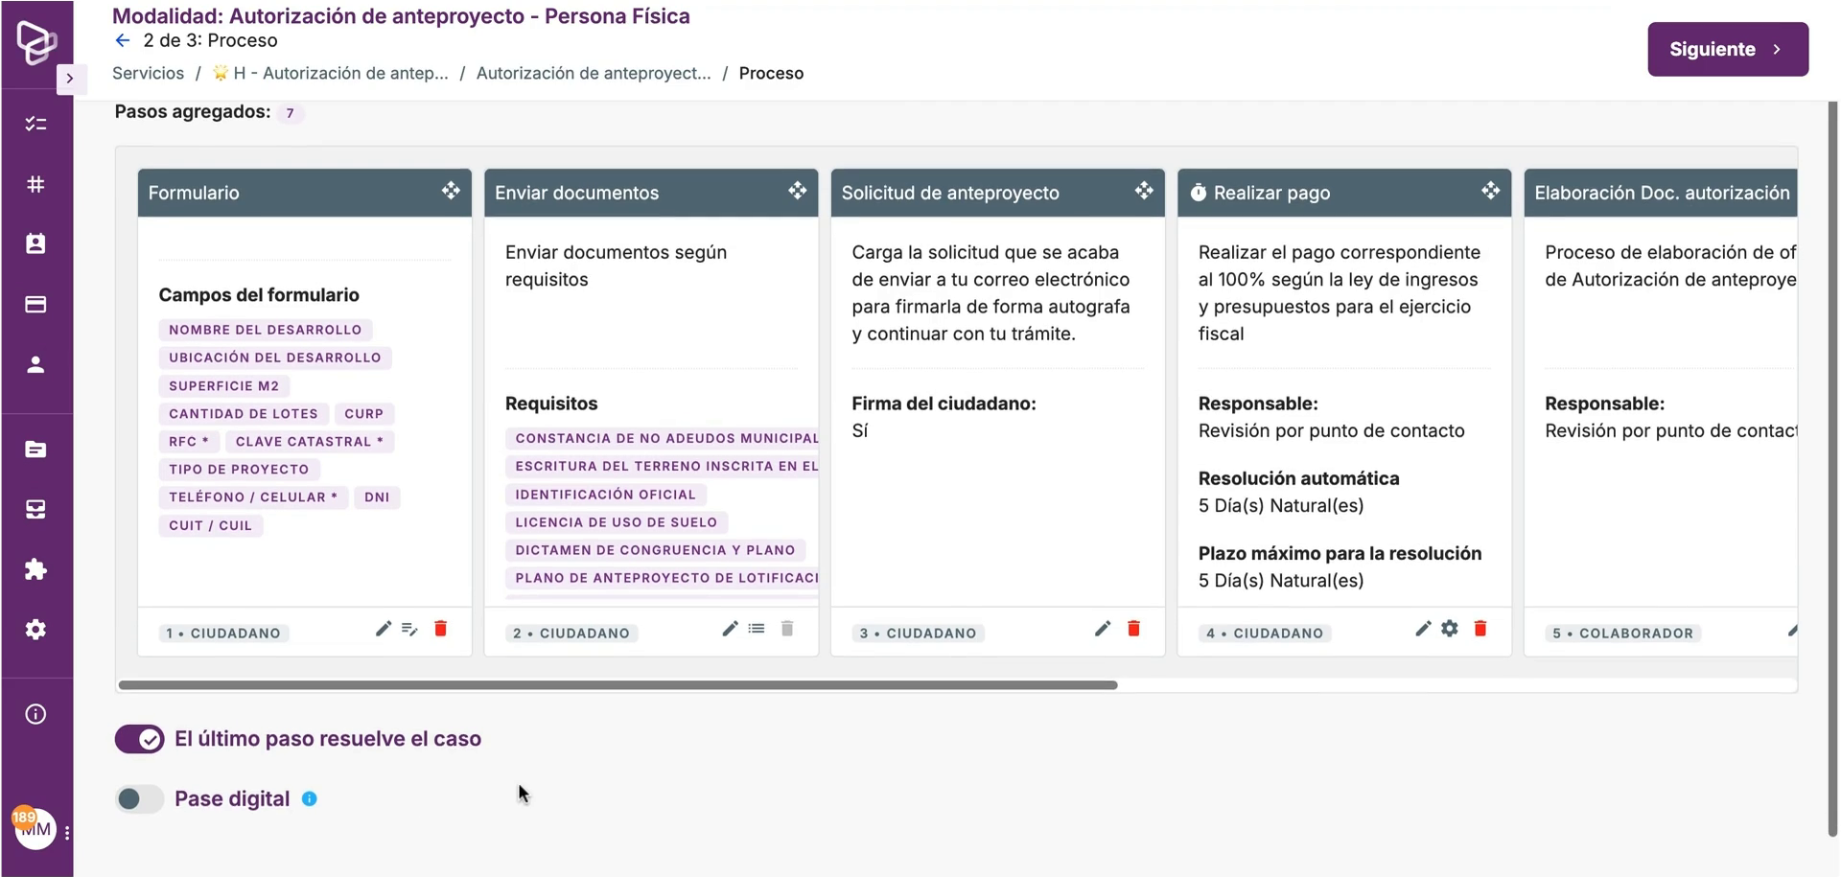Image resolution: width=1841 pixels, height=877 pixels.
Task: Edit the Formulario step with pencil
Action: (384, 629)
